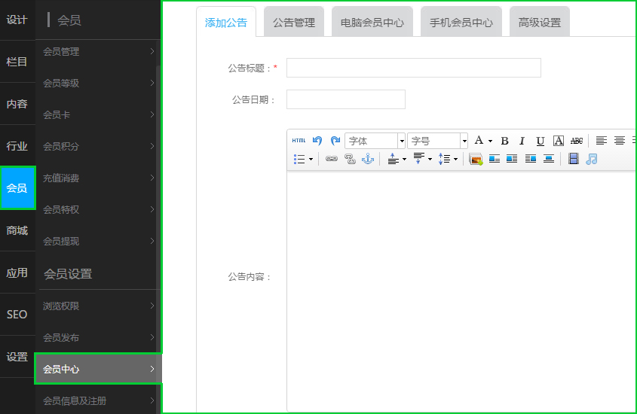Insert a hyperlink with the link icon
Image resolution: width=637 pixels, height=414 pixels.
pyautogui.click(x=332, y=159)
